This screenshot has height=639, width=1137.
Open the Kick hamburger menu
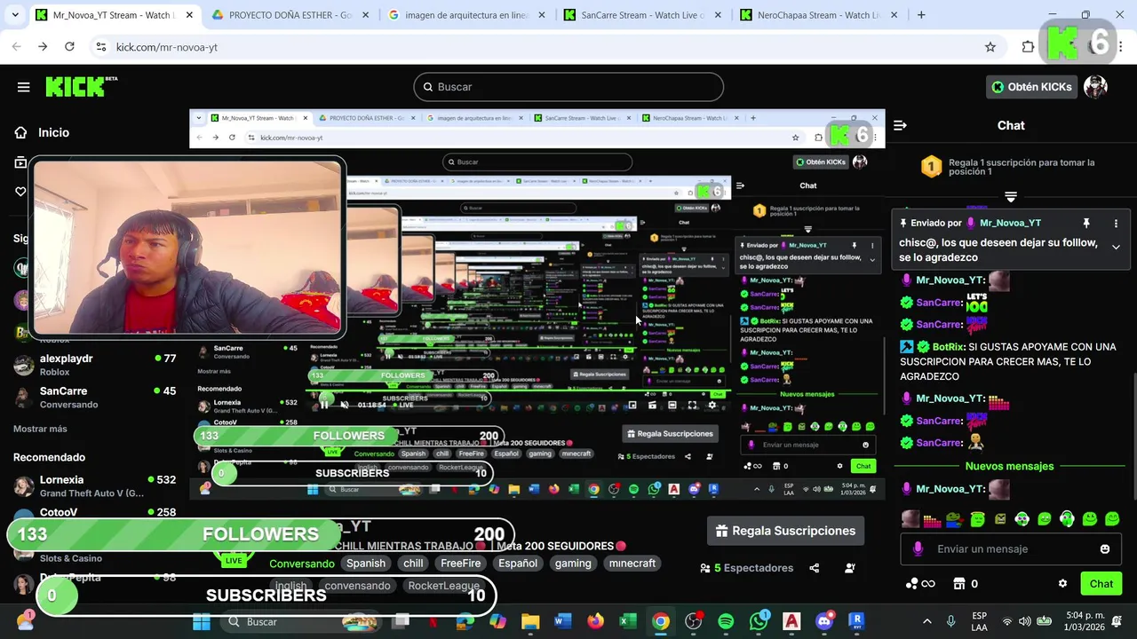[23, 87]
